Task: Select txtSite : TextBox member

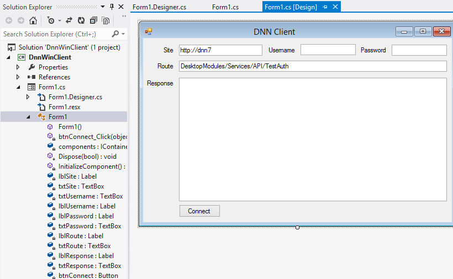Action: pos(81,186)
